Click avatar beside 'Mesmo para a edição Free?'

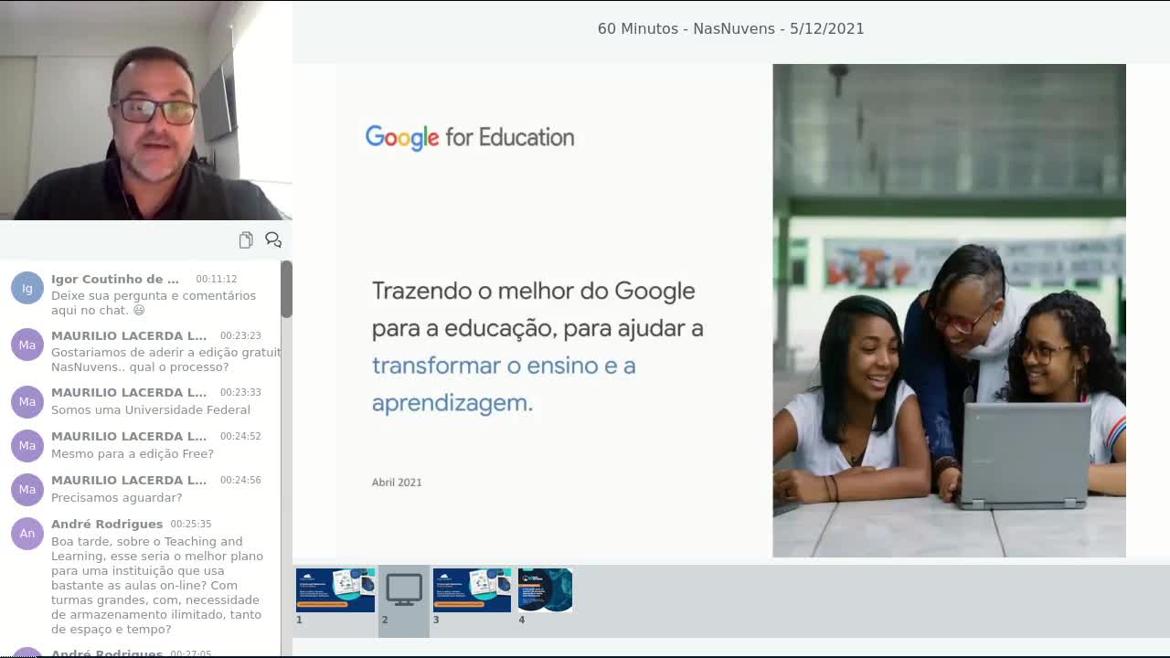[x=27, y=445]
